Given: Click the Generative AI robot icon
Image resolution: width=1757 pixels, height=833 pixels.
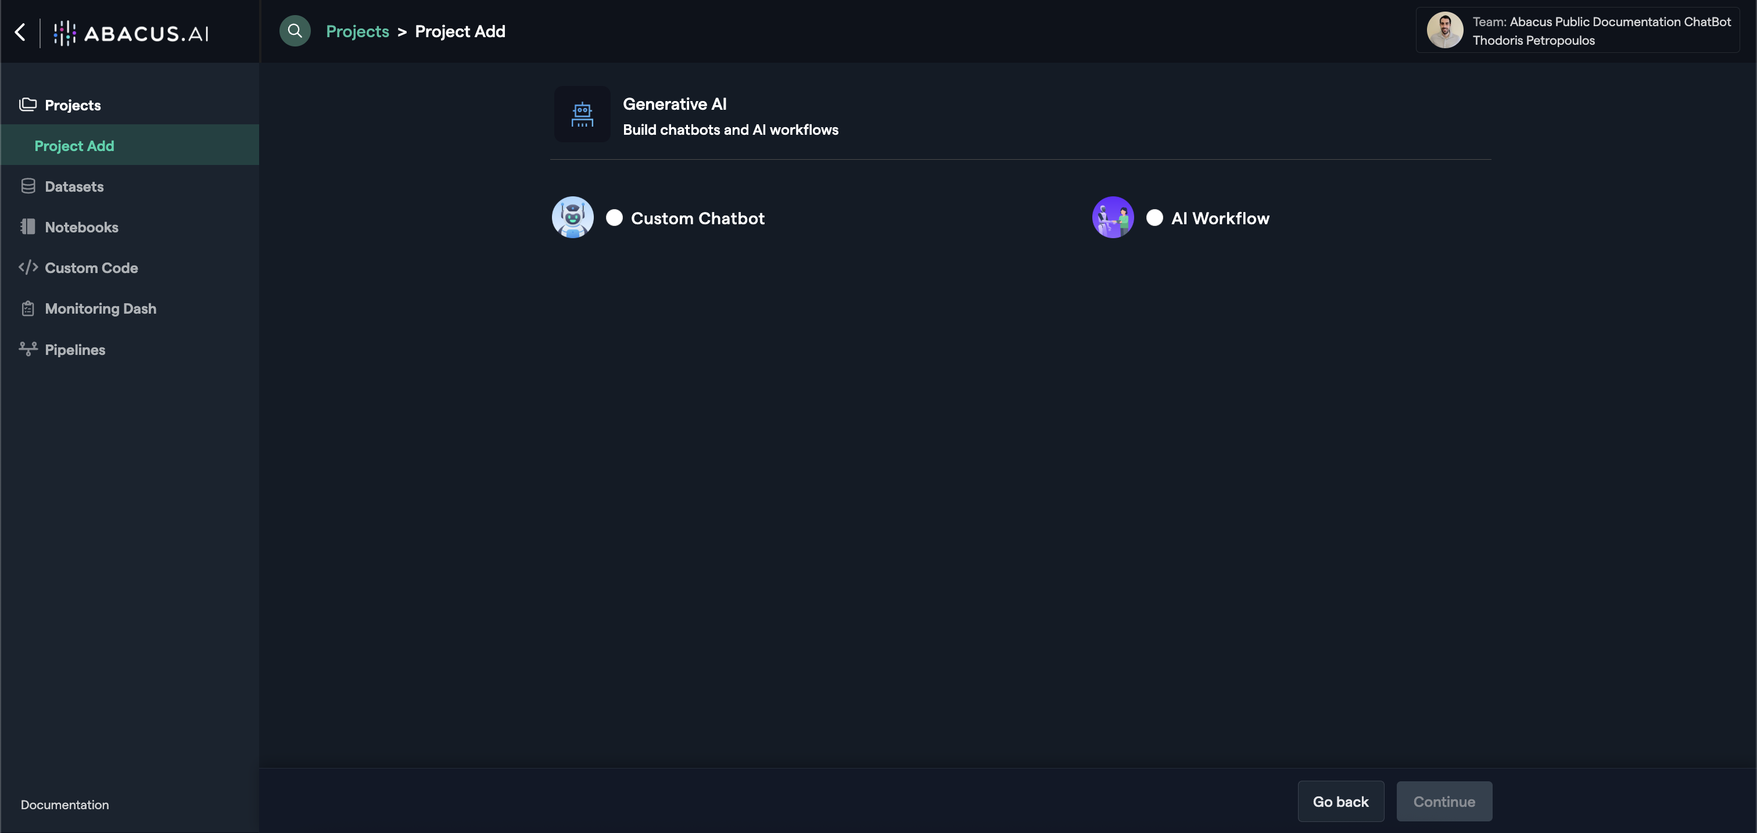Looking at the screenshot, I should tap(582, 114).
